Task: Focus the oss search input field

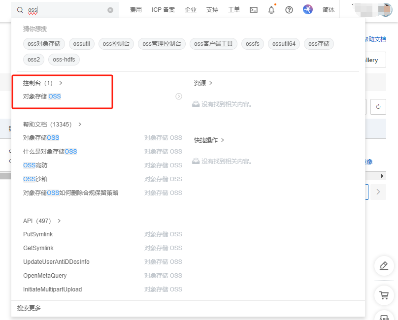Action: click(x=66, y=10)
